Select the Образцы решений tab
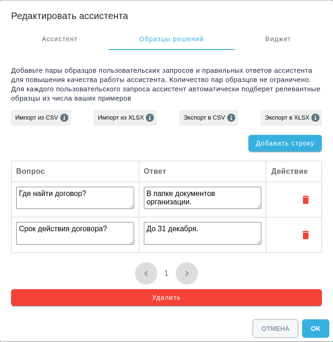 click(171, 39)
